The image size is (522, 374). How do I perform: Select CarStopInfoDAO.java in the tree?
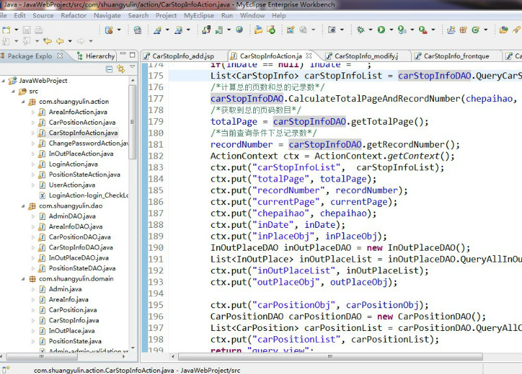tap(81, 247)
